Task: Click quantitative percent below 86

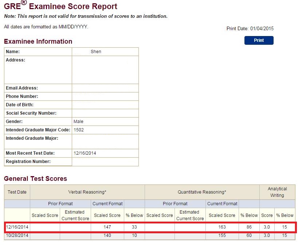Action: tap(249, 227)
